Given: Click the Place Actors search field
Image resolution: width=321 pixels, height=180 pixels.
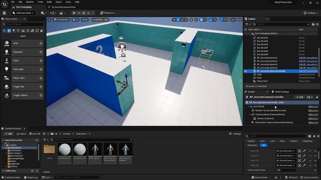Looking at the screenshot, I should pos(23,24).
